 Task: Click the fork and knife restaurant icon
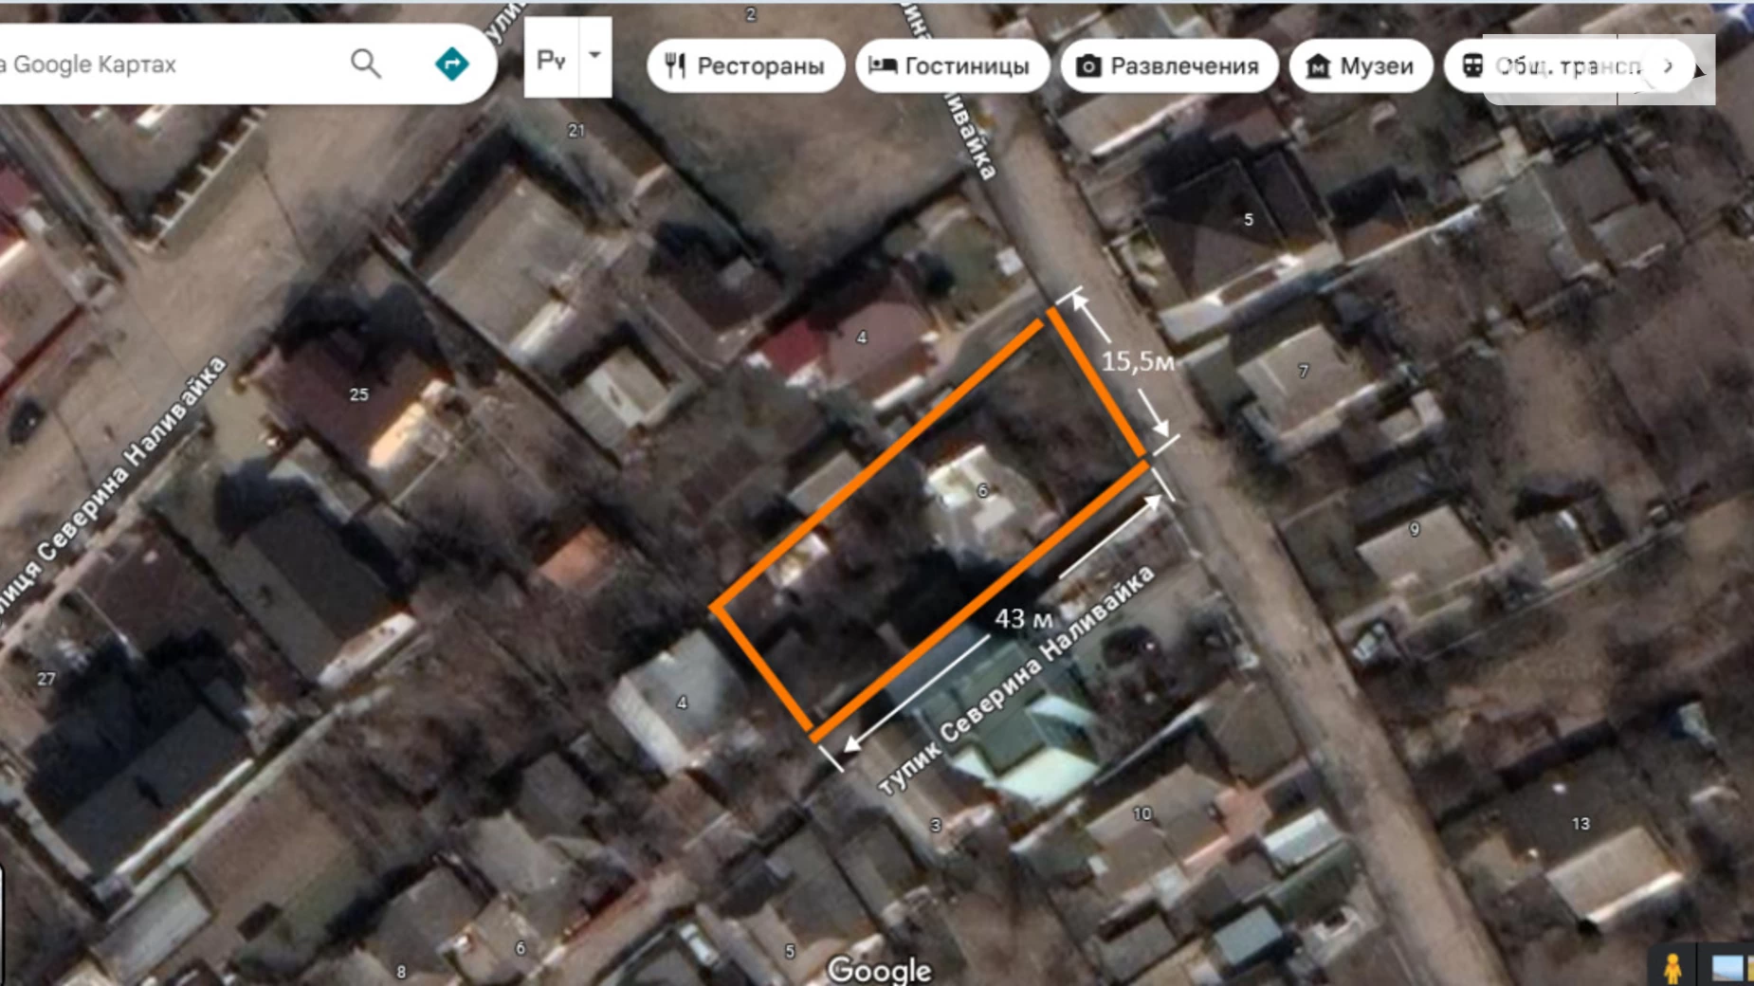click(x=675, y=65)
